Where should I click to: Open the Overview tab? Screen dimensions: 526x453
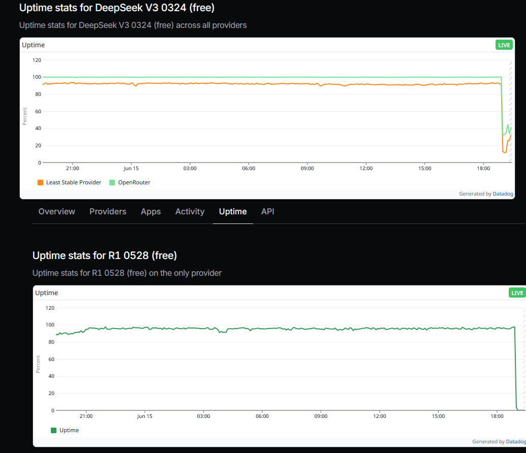click(57, 212)
